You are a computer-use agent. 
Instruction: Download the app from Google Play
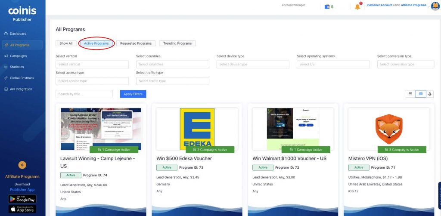(x=22, y=199)
